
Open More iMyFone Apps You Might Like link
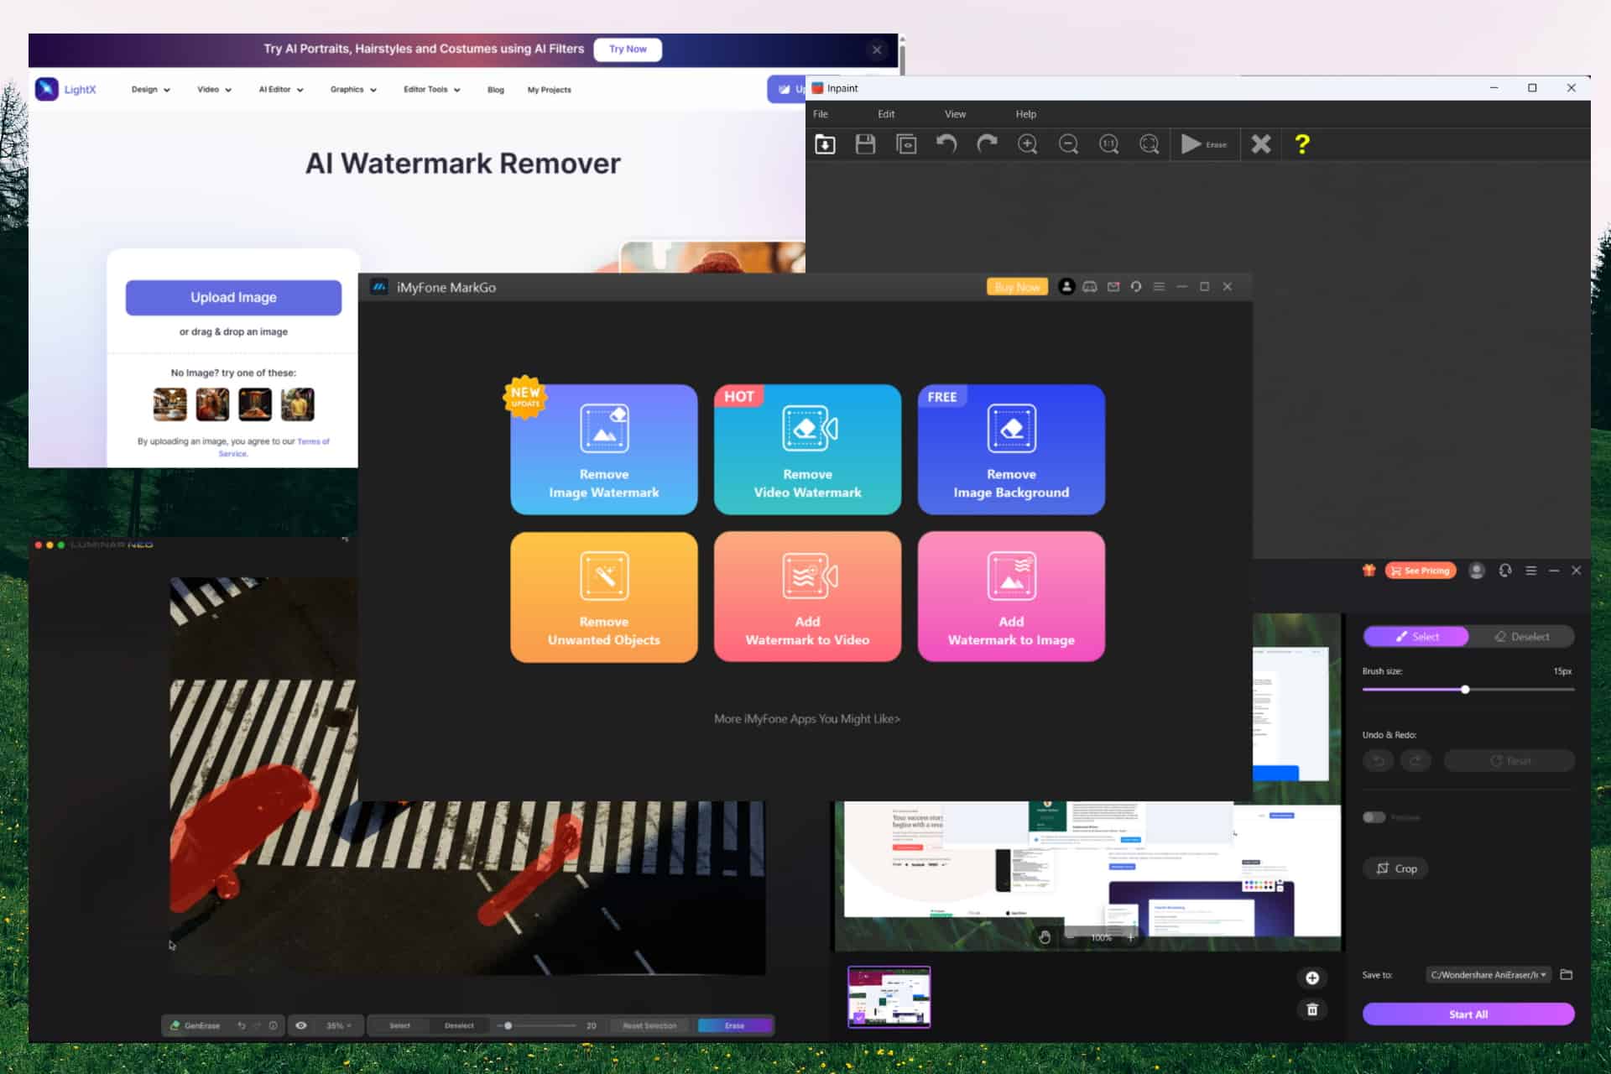click(807, 719)
